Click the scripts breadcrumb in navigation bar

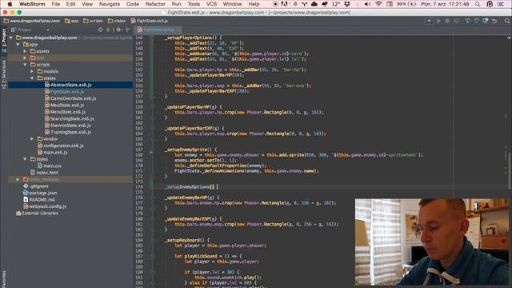point(93,21)
